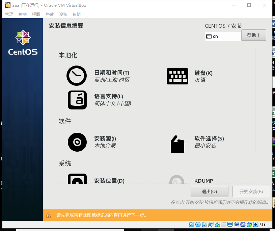Click the orange warning triangle icon

click(x=49, y=215)
